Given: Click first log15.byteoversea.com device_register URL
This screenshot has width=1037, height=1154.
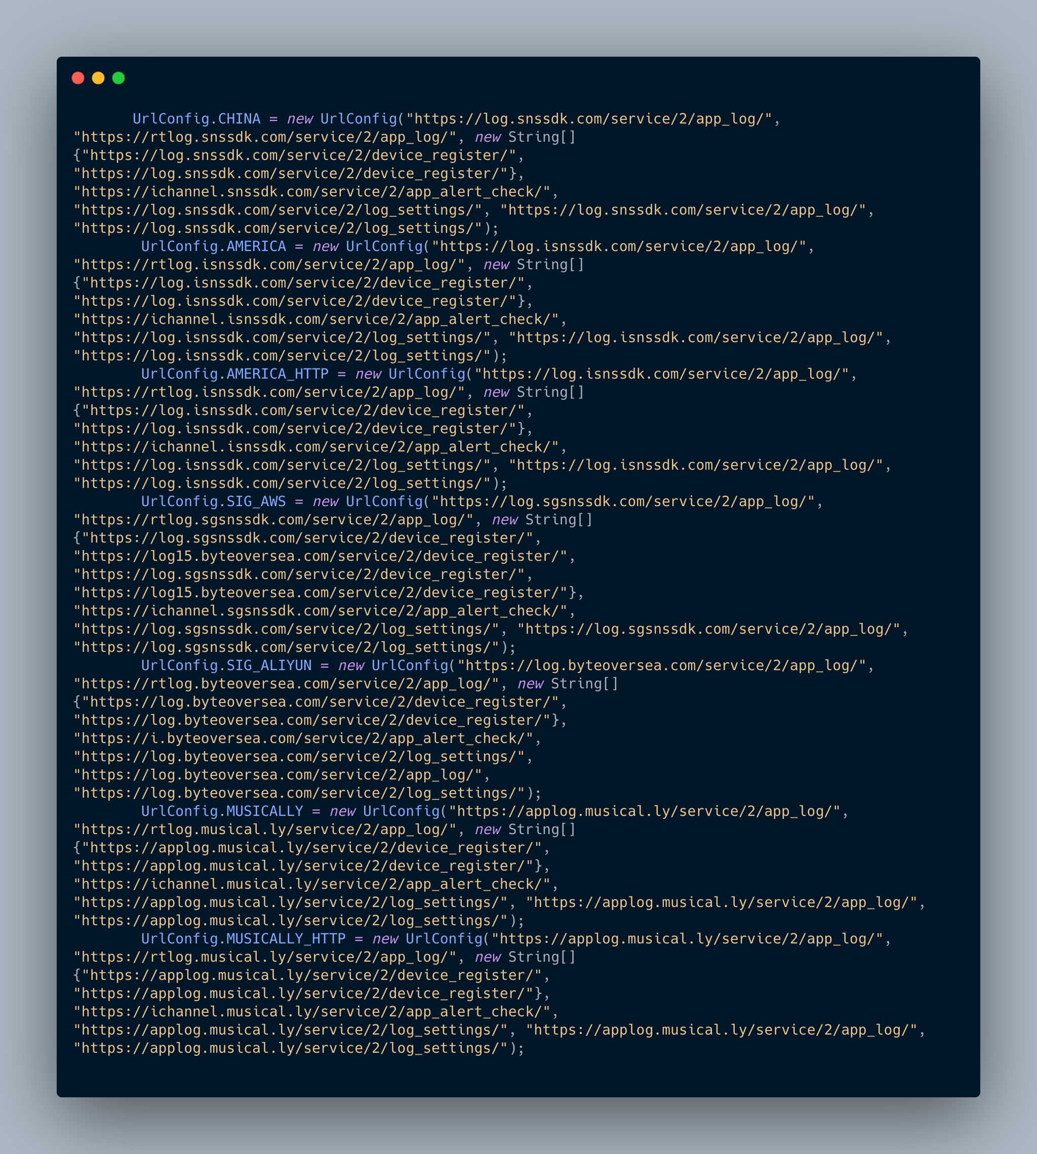Looking at the screenshot, I should [320, 556].
